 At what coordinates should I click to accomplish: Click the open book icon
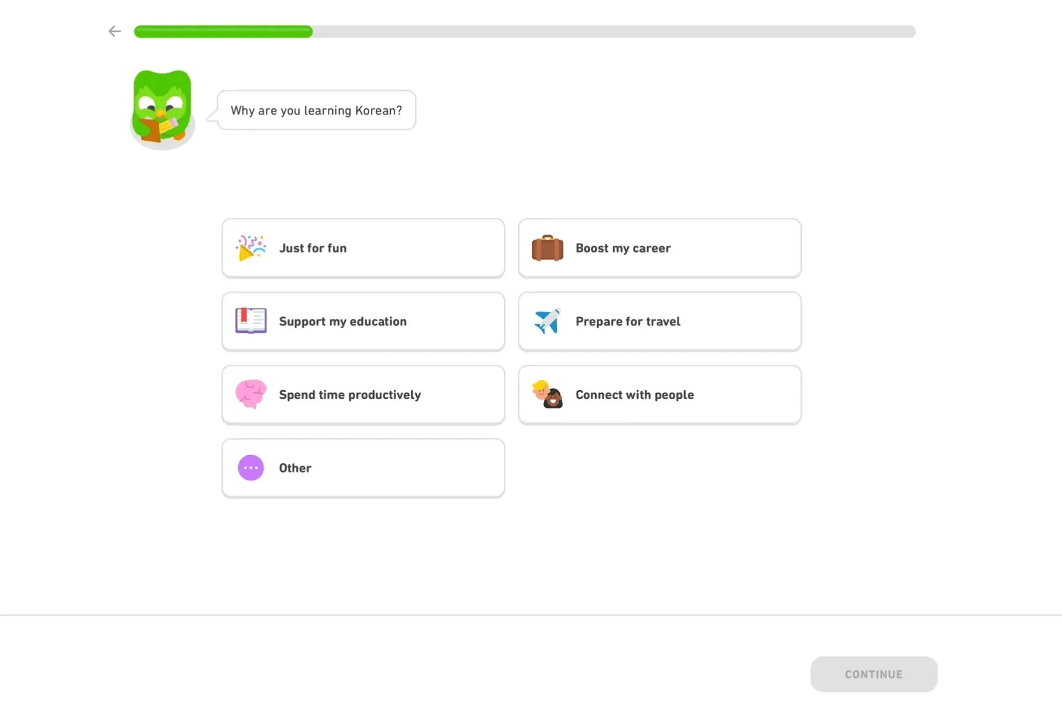250,321
